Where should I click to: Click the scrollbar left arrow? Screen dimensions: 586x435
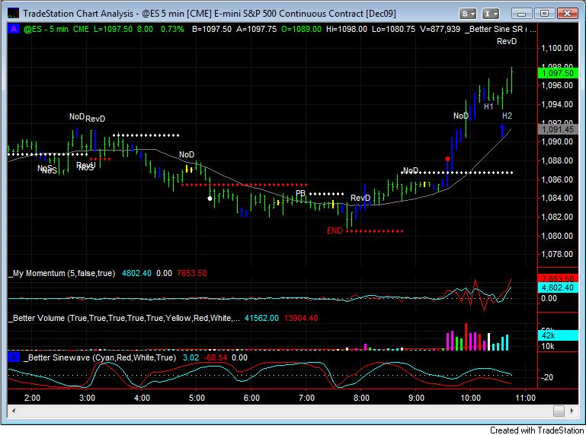14,411
